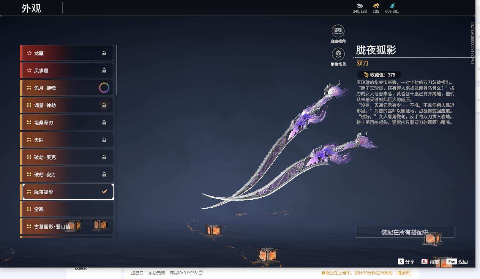
Task: Click the 永劫无间 text below the window
Action: pos(157,273)
